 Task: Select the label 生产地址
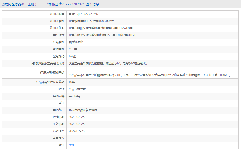(58, 35)
